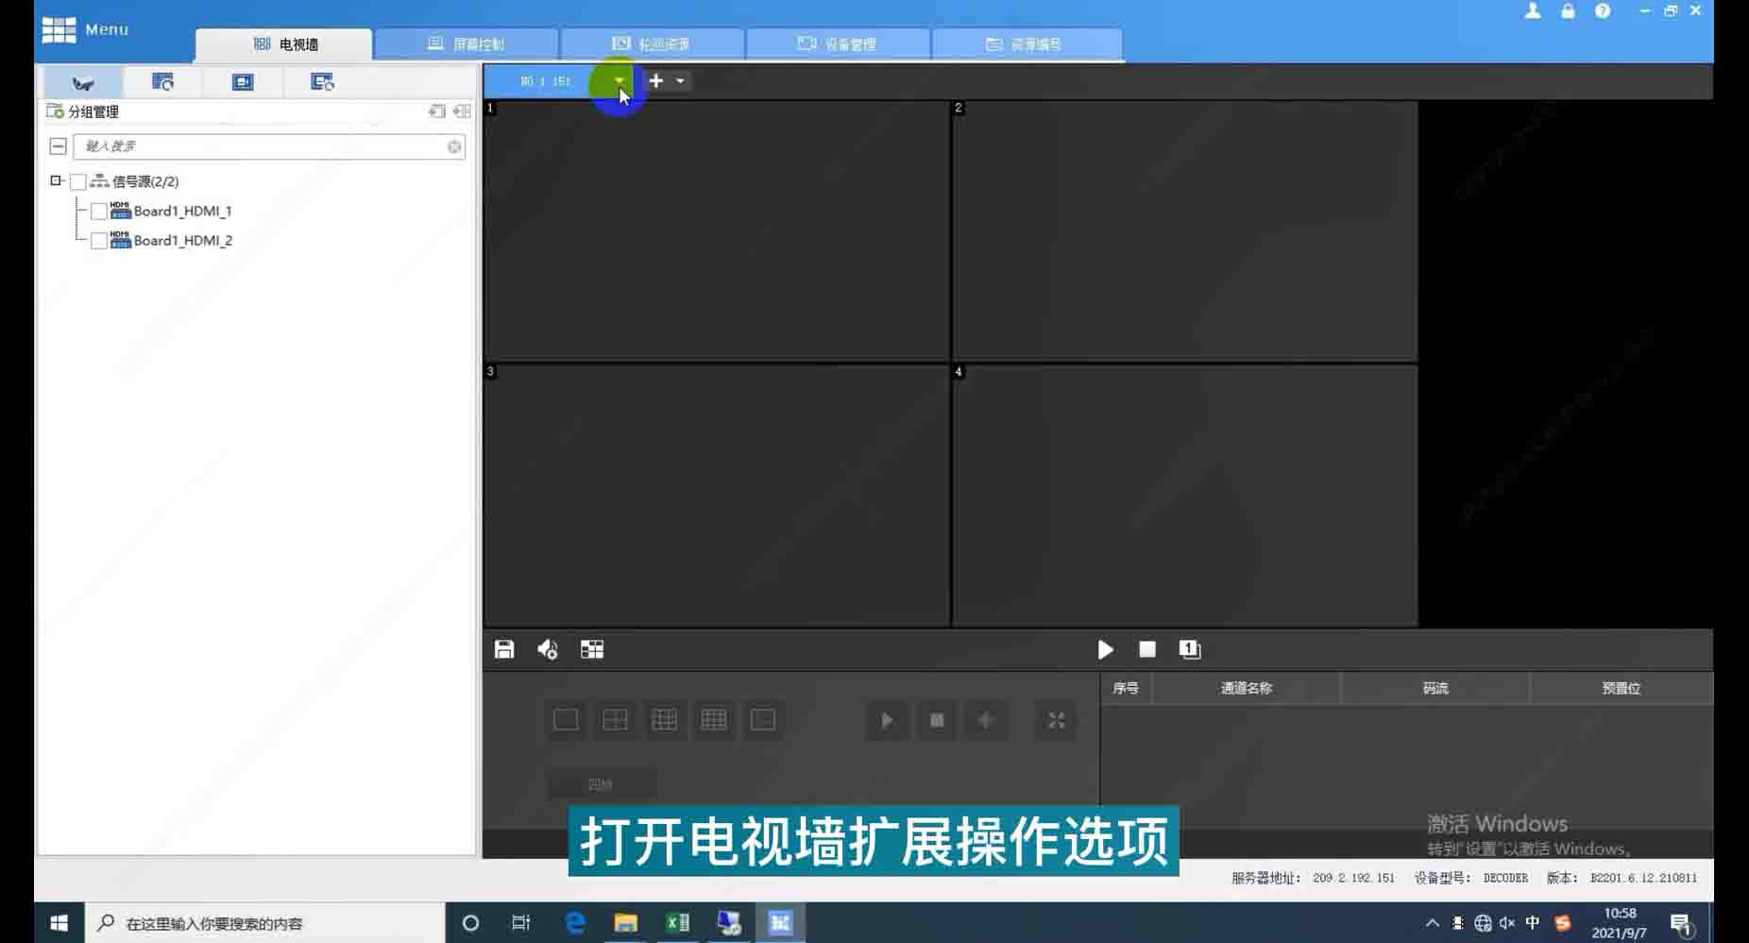The height and width of the screenshot is (943, 1749).
Task: Choose nine-window split layout
Action: click(665, 720)
